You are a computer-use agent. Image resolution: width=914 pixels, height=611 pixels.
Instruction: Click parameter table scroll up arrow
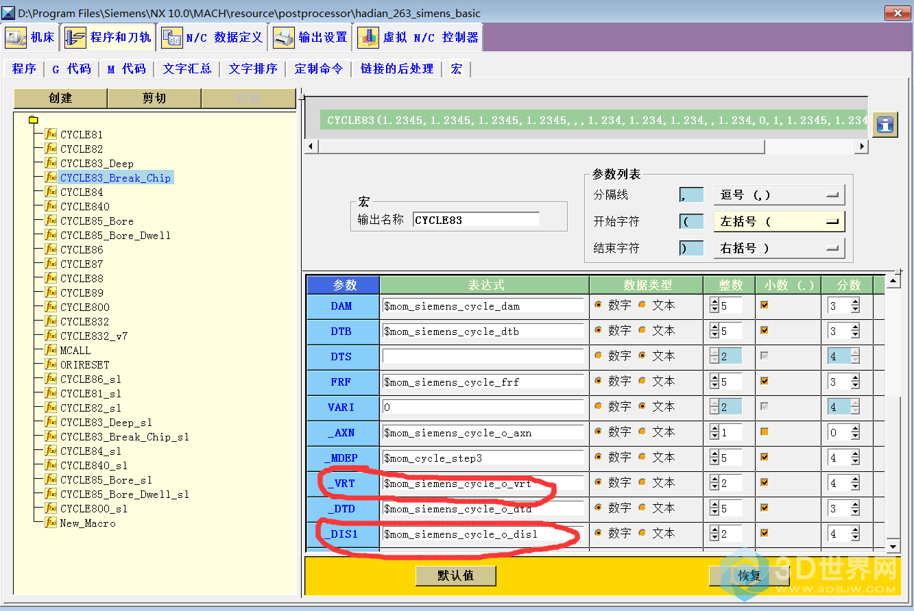click(x=893, y=282)
